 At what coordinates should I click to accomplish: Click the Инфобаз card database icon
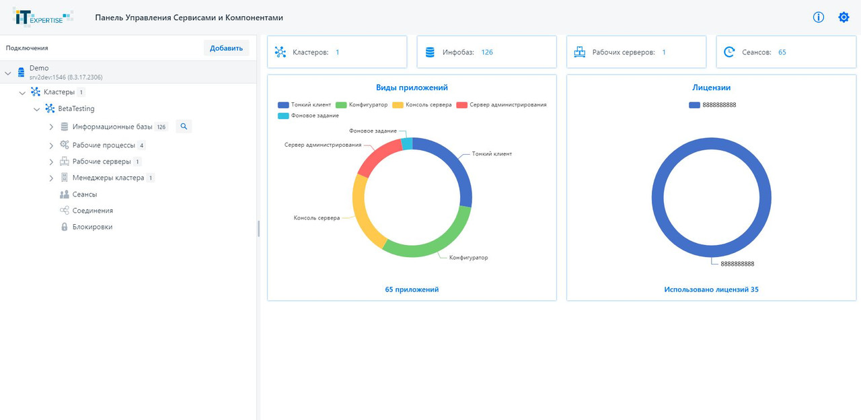tap(430, 52)
